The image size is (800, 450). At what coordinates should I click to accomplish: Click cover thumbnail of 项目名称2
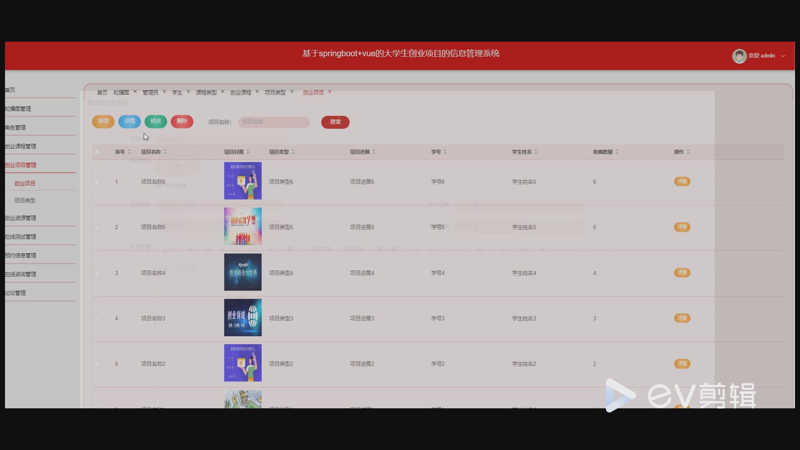[x=243, y=363]
